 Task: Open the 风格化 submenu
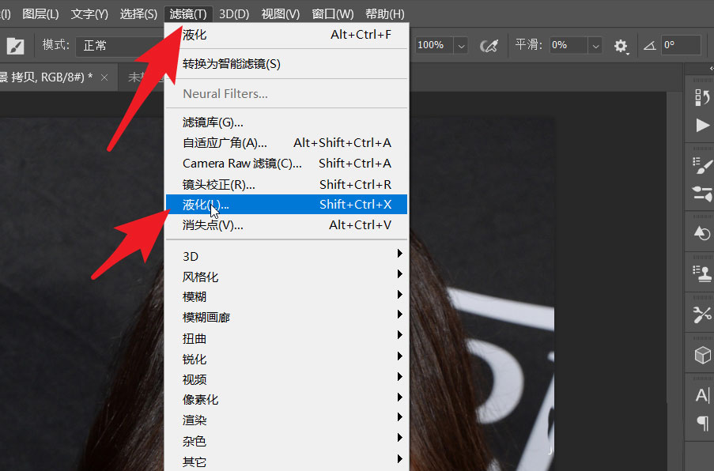[x=286, y=277]
